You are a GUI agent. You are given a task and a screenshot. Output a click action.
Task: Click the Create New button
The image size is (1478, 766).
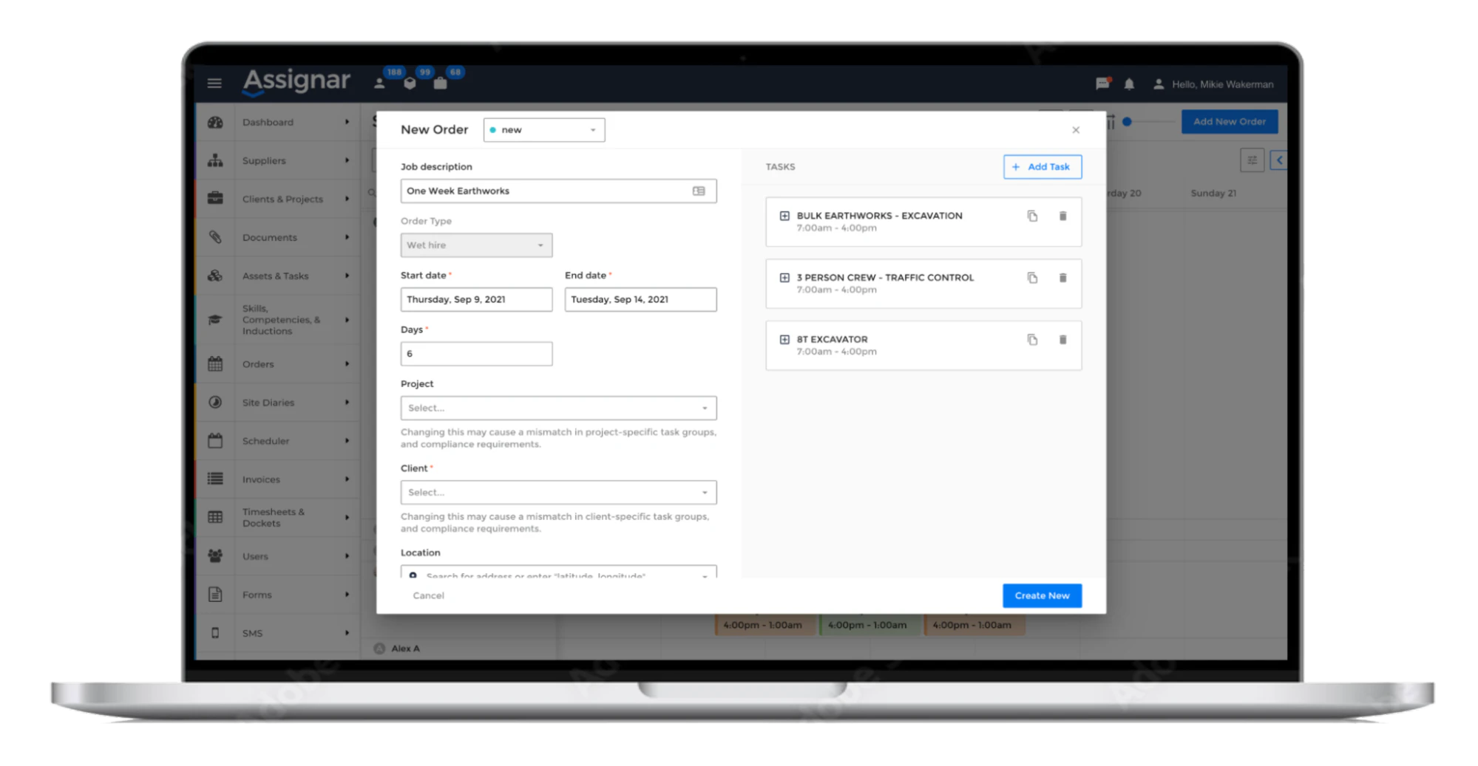tap(1041, 595)
